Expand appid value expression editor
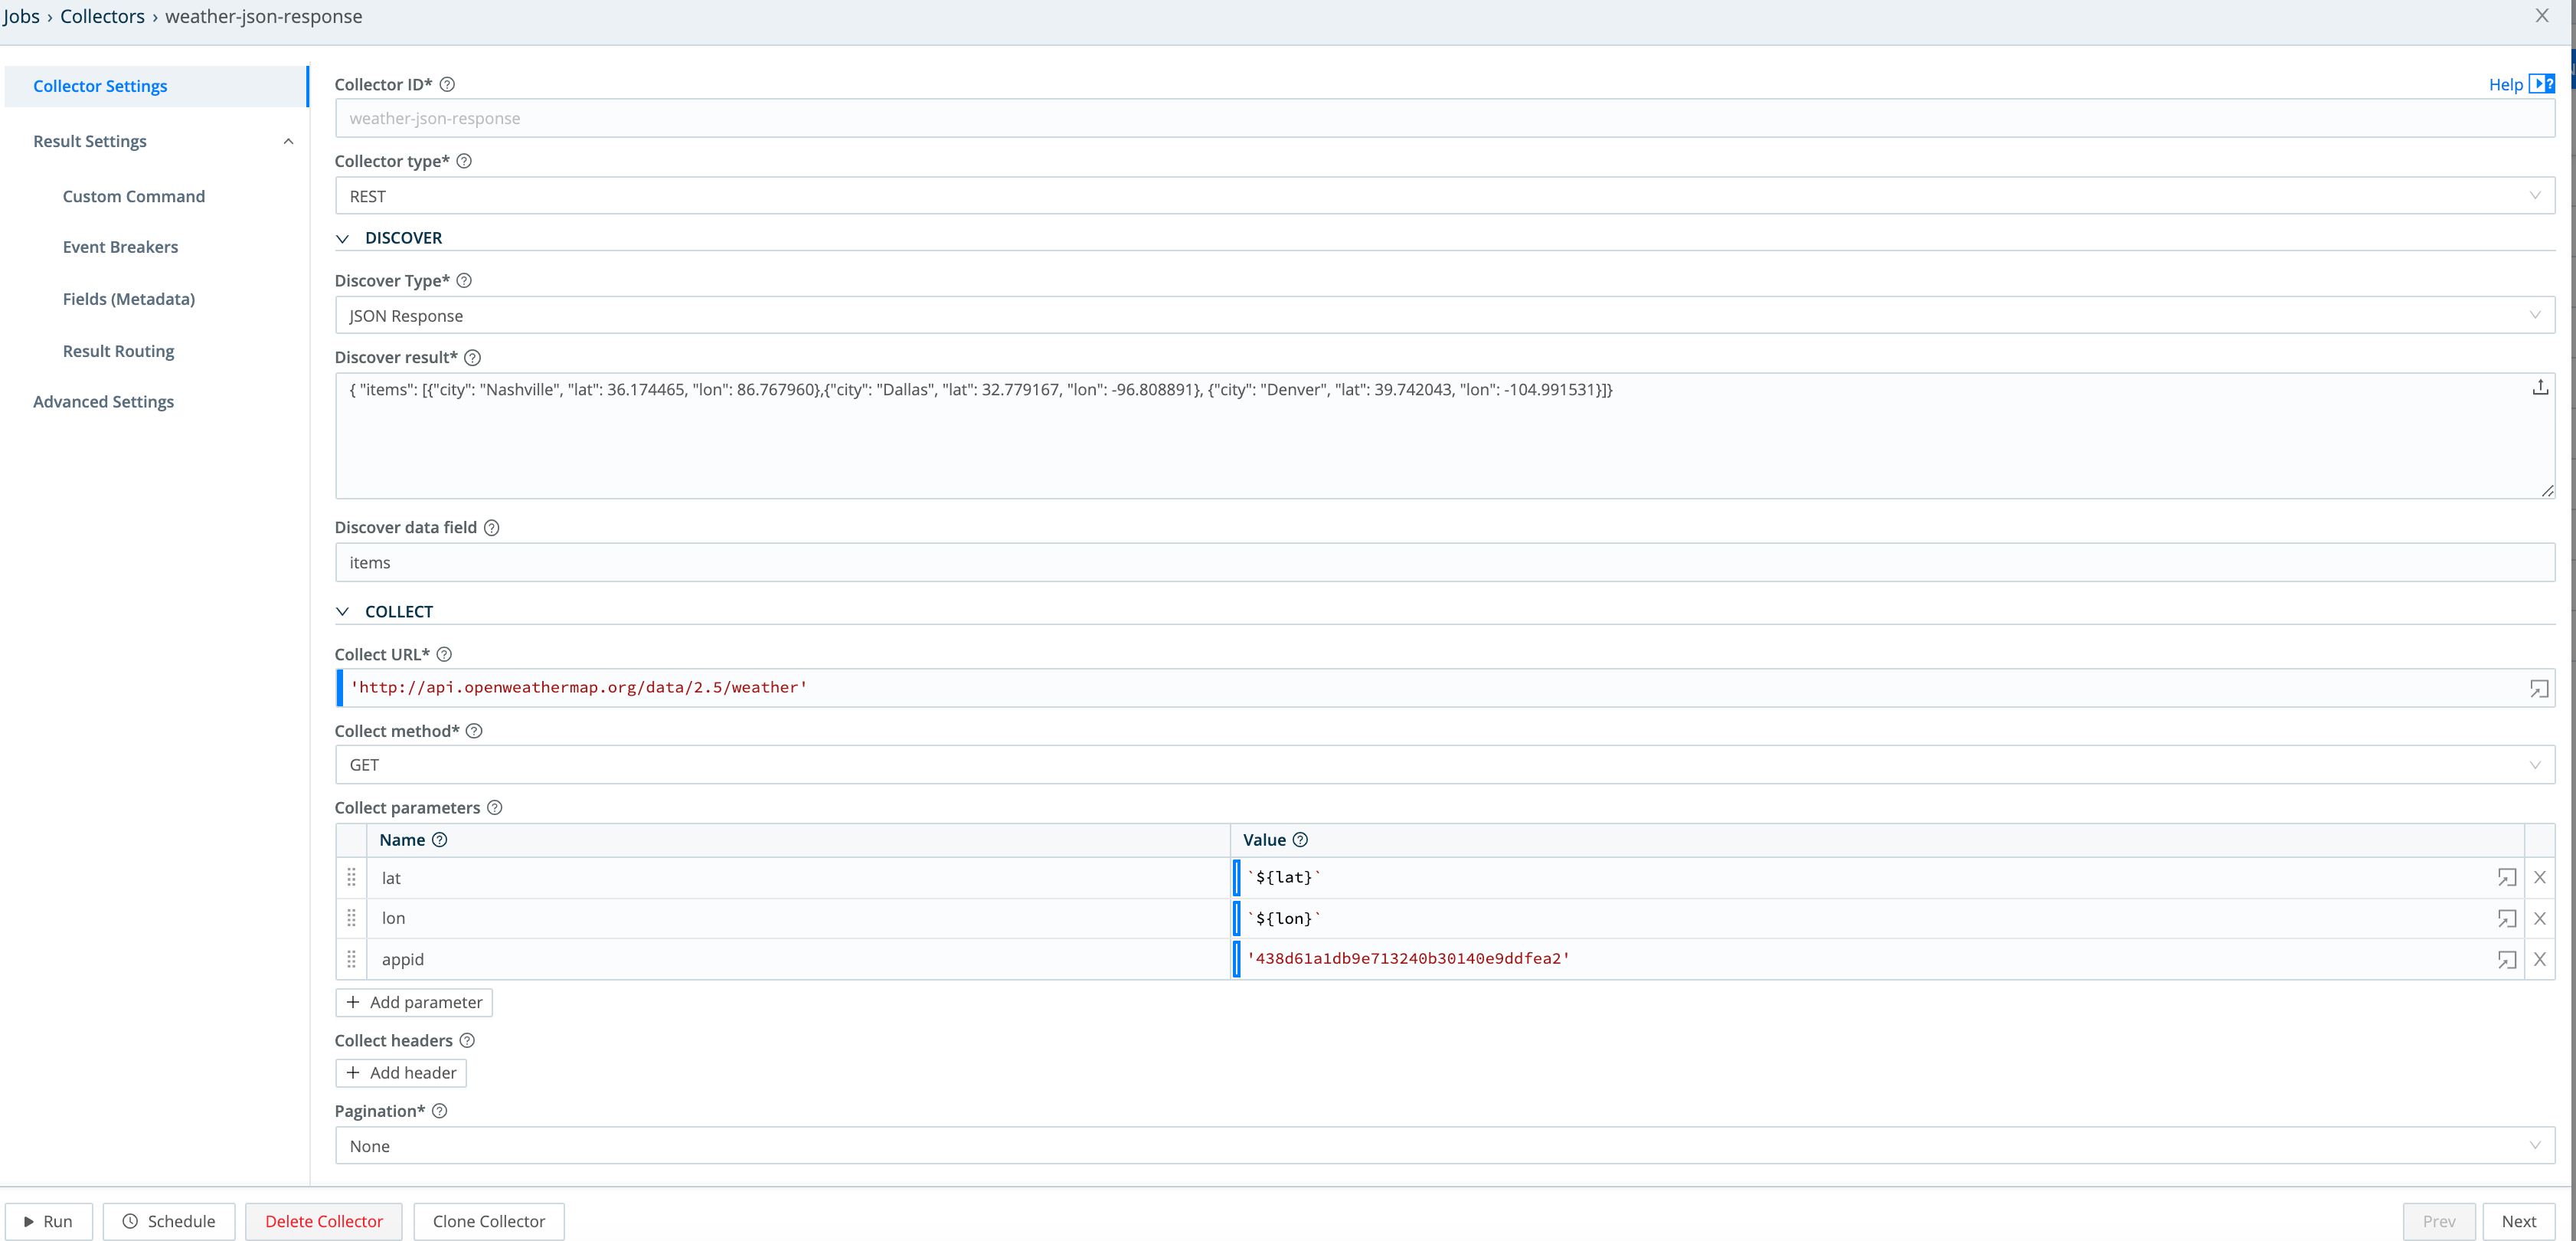This screenshot has height=1241, width=2576. click(x=2507, y=959)
